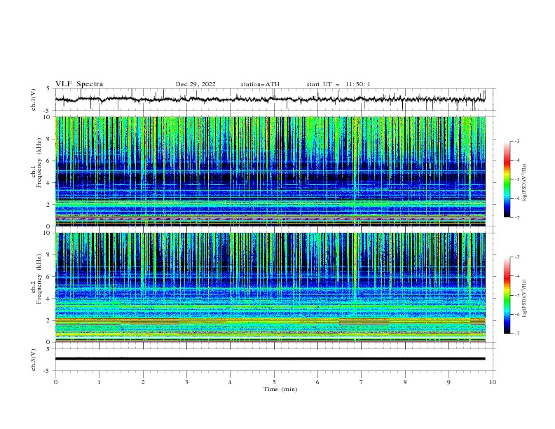This screenshot has height=429, width=555.
Task: Click the 5 minute tick on time axis
Action: tap(274, 382)
